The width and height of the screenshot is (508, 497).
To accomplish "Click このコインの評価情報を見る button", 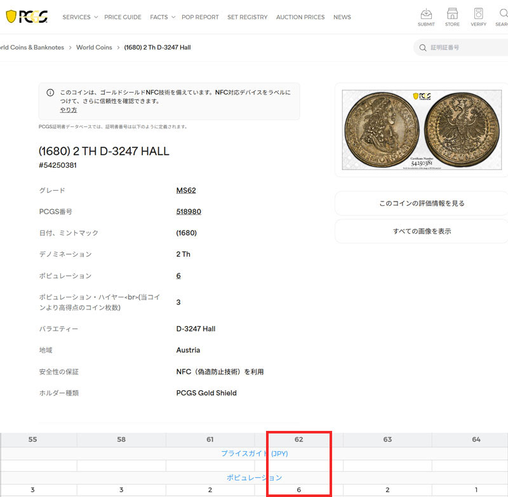I will 422,203.
